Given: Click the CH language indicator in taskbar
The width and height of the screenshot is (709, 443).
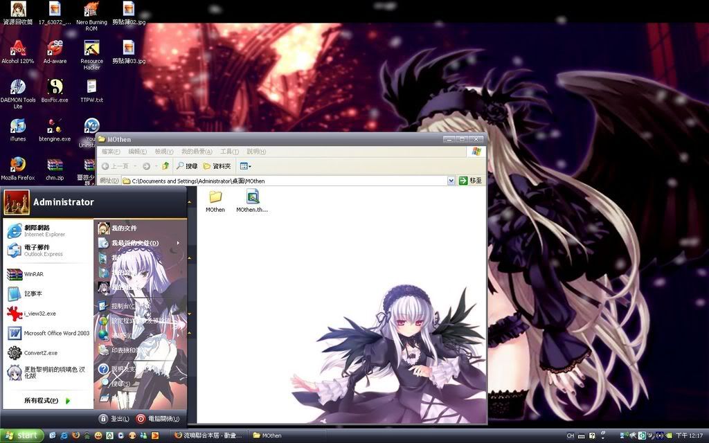Looking at the screenshot, I should [571, 436].
